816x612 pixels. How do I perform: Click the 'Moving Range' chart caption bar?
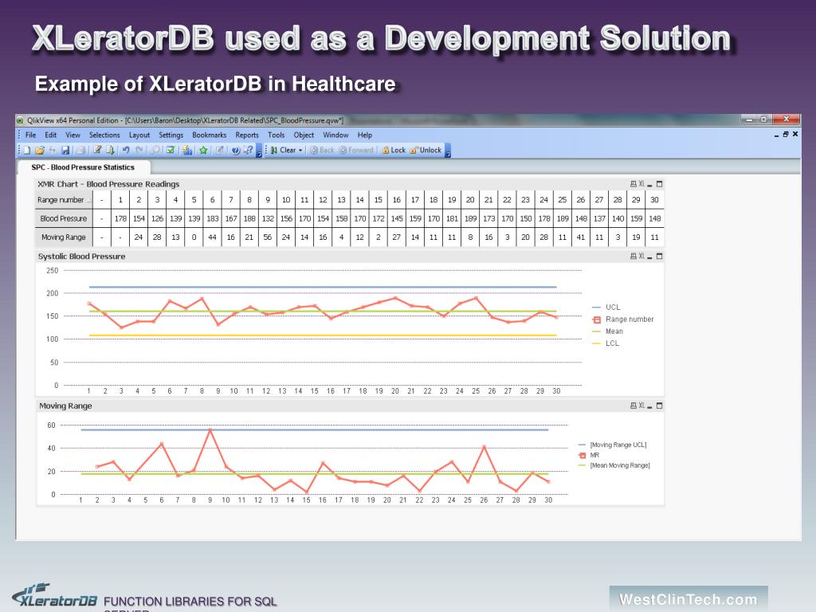coord(350,406)
